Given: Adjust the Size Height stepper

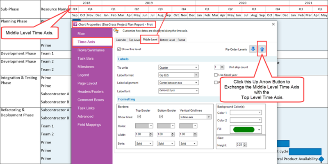Looking at the screenshot, I should tap(245, 145).
